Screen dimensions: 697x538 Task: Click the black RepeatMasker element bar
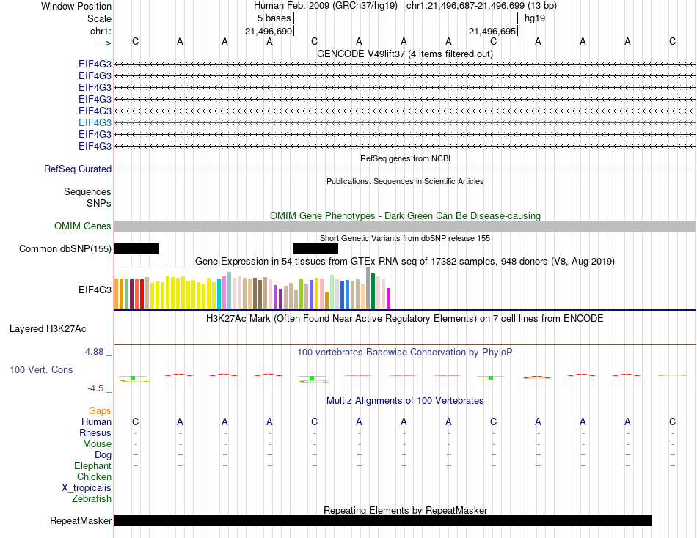(383, 520)
